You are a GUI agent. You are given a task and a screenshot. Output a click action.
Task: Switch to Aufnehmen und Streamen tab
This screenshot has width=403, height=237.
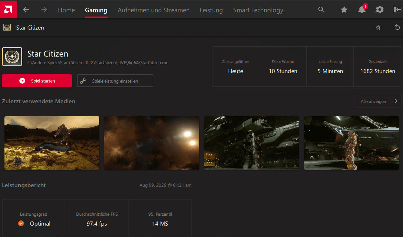click(x=154, y=10)
